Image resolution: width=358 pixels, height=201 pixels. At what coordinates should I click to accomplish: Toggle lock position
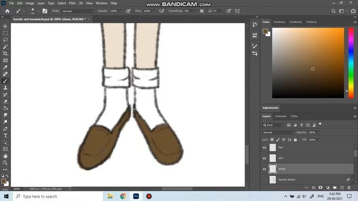tap(284, 140)
